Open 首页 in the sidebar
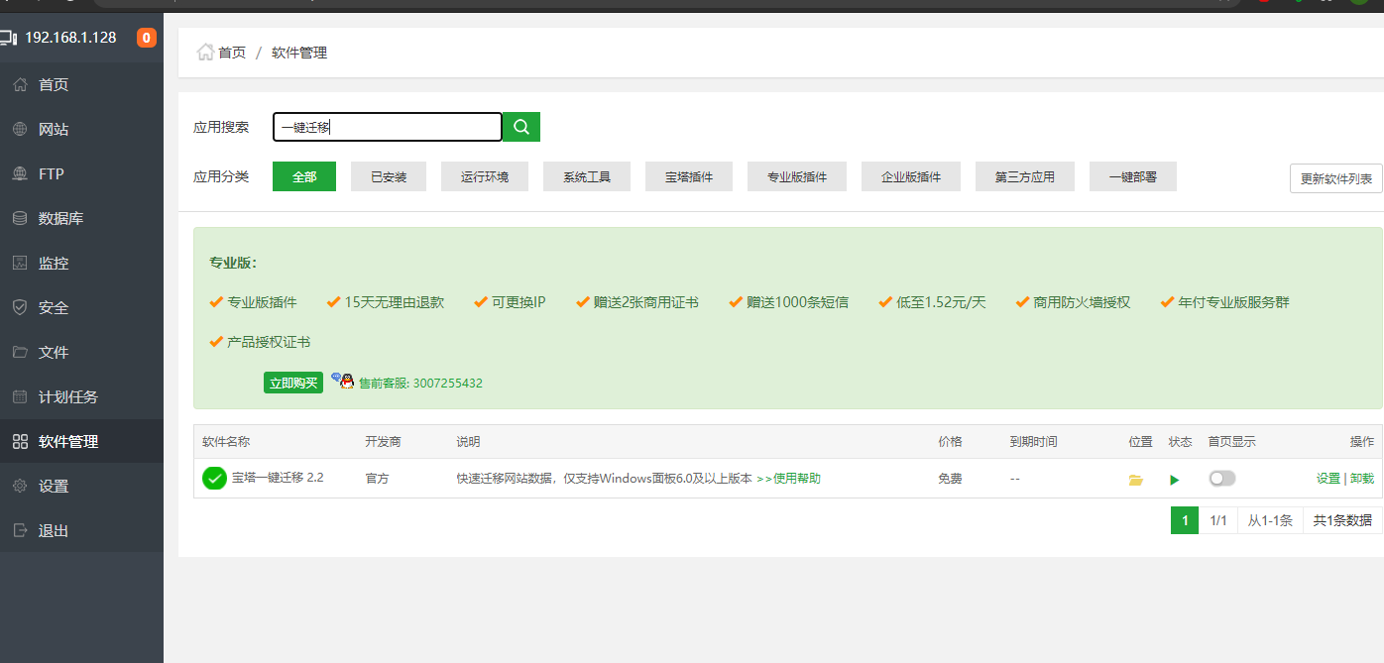This screenshot has height=663, width=1384. [81, 85]
